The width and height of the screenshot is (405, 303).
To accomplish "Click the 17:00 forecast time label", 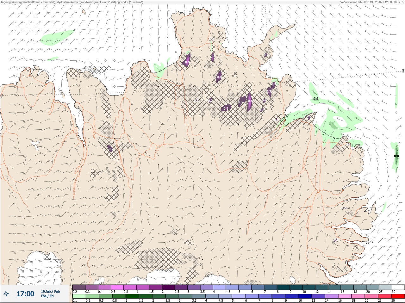I will 25,294.
